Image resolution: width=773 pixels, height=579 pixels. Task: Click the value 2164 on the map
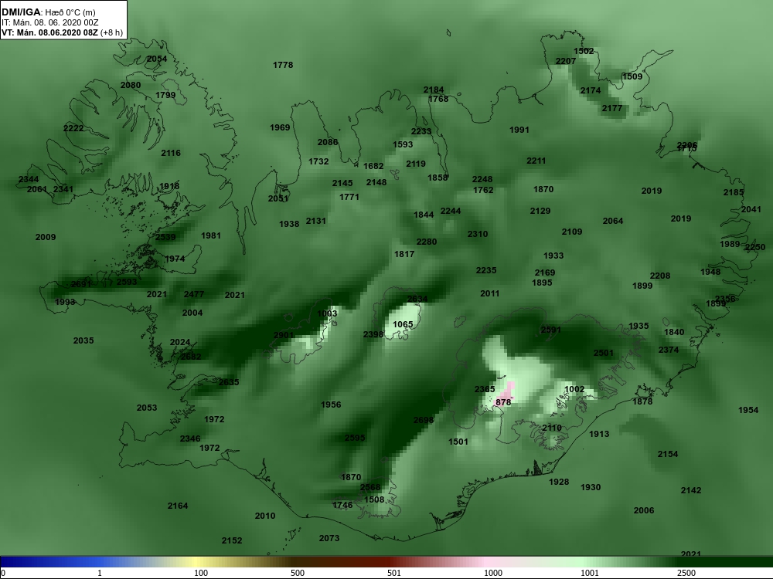[x=178, y=506]
